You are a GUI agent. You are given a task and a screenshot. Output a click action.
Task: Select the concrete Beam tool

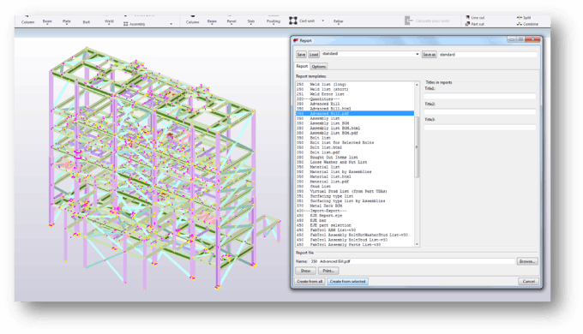click(212, 21)
